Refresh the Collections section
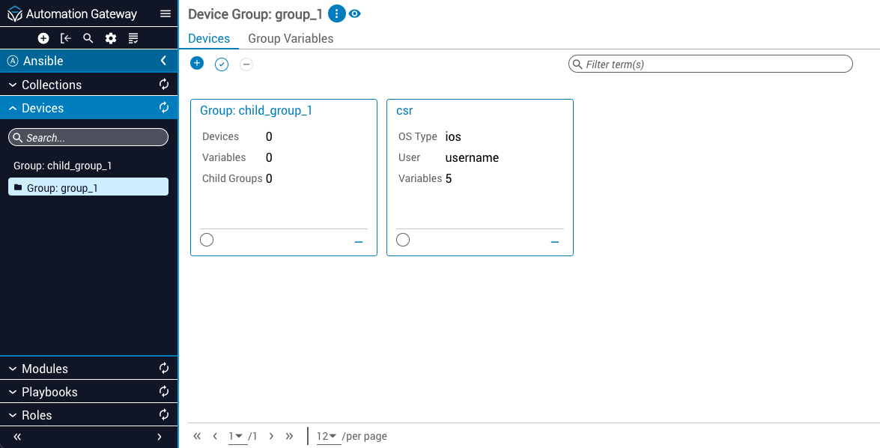 (164, 85)
